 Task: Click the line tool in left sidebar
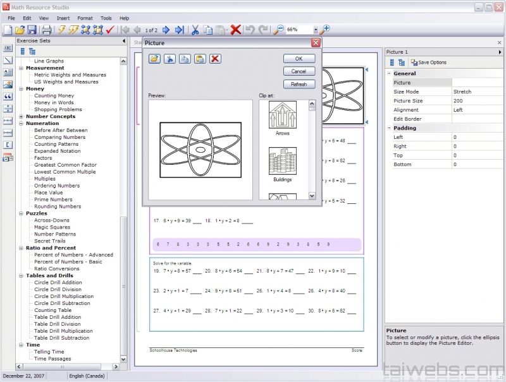coord(8,61)
